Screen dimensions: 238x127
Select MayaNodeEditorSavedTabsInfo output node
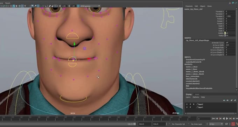(199, 88)
